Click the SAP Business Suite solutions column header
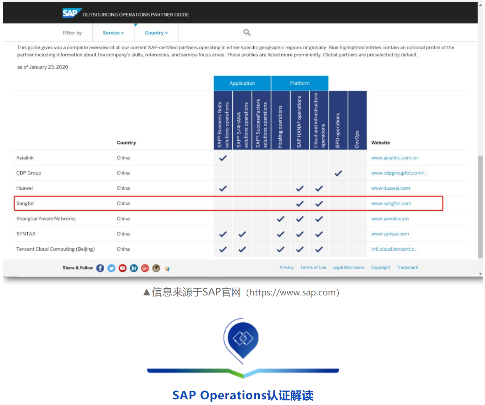The image size is (485, 405). point(223,120)
